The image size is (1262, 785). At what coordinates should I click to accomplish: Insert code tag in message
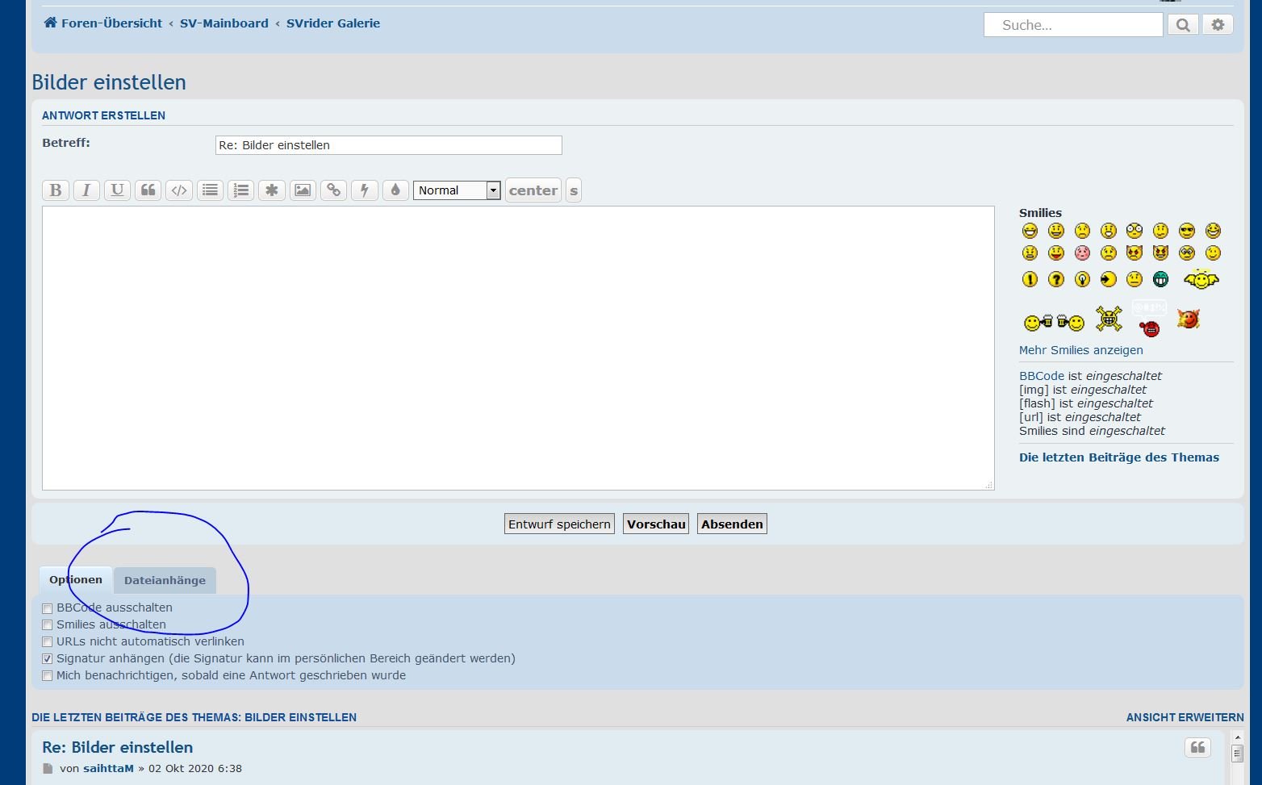coord(179,190)
